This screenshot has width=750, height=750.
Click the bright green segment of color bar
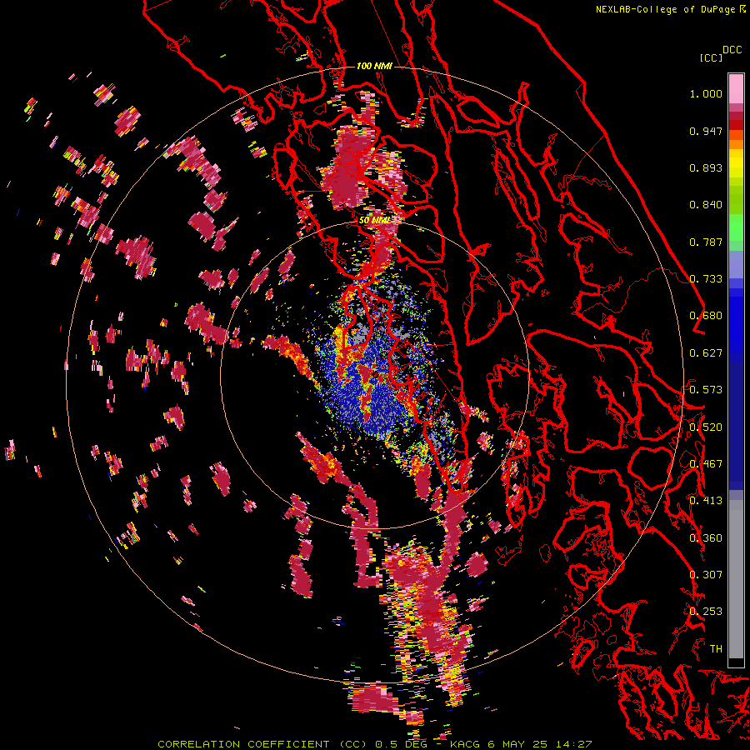(x=736, y=227)
